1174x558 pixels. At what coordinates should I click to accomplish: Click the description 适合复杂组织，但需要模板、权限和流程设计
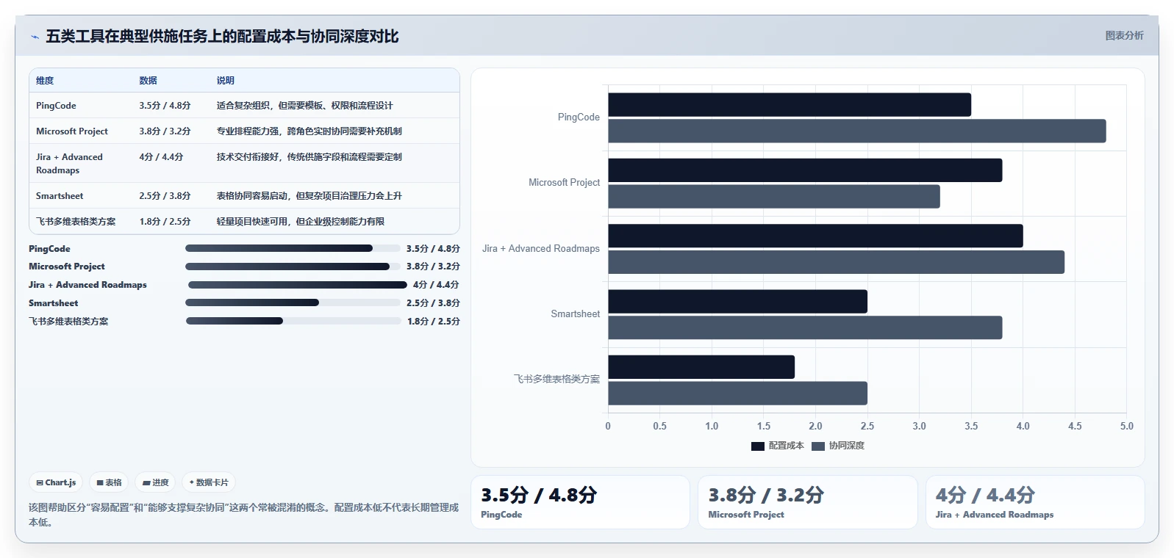point(304,106)
